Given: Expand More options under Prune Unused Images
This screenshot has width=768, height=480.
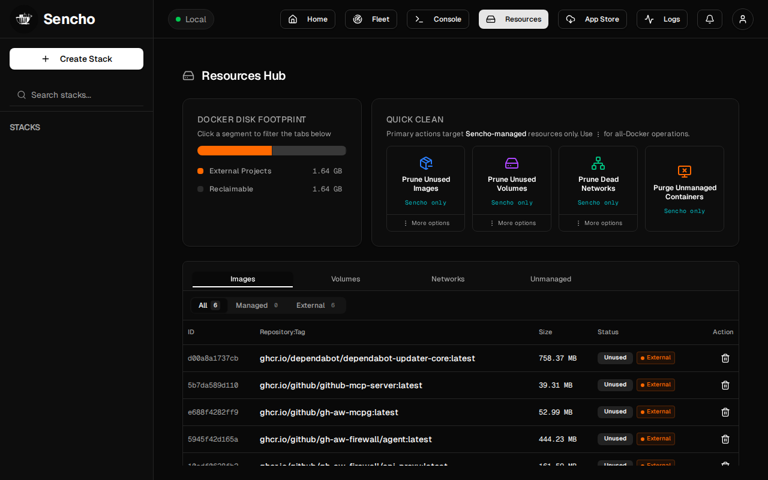Looking at the screenshot, I should [x=426, y=223].
